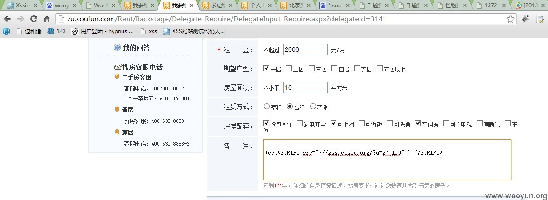Image resolution: width=548 pixels, height=200 pixels.
Task: Uncheck the 空调房 checkbox
Action: click(418, 123)
